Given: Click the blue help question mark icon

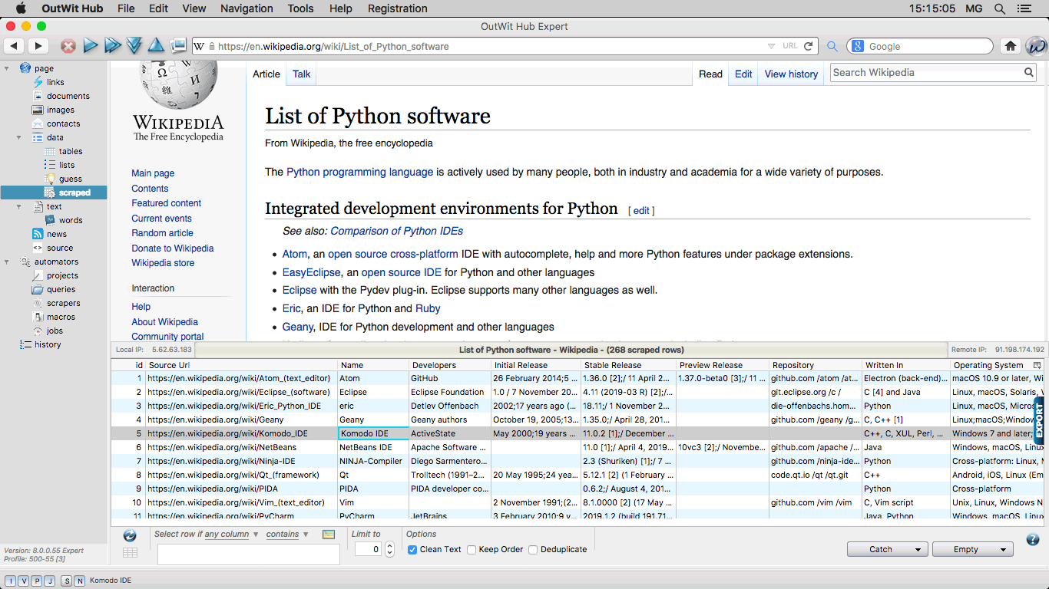Looking at the screenshot, I should tap(1033, 539).
